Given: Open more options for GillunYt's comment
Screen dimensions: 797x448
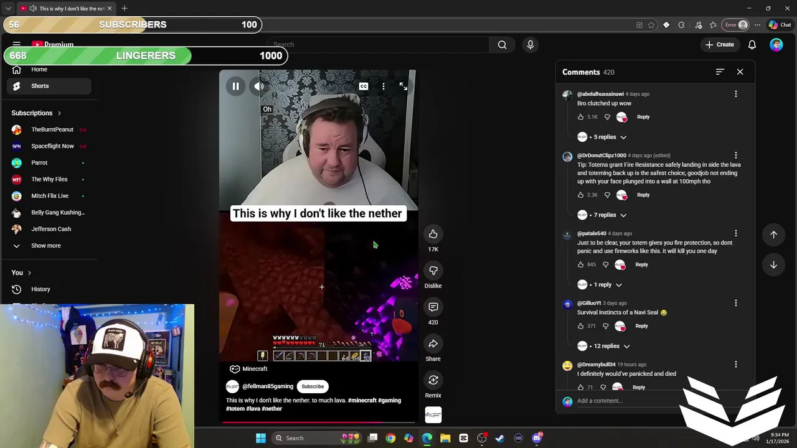Looking at the screenshot, I should tap(735, 303).
